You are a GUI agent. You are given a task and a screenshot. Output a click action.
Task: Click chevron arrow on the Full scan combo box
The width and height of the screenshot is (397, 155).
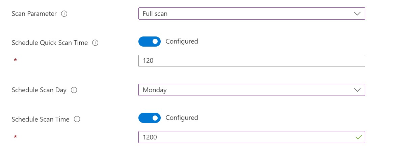pos(357,14)
